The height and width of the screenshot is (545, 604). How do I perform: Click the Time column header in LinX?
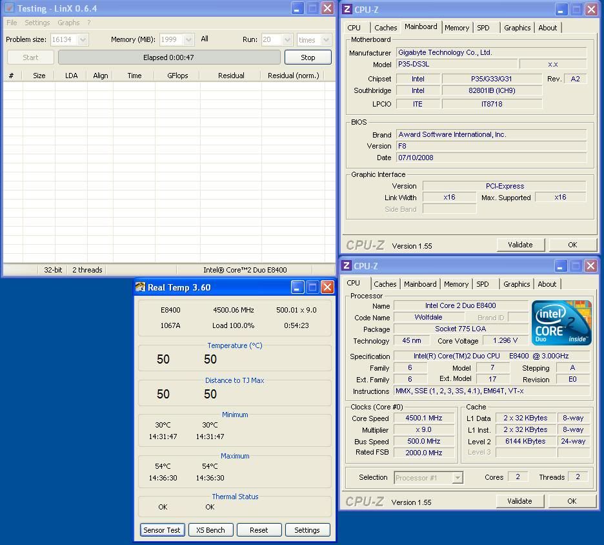pos(134,76)
